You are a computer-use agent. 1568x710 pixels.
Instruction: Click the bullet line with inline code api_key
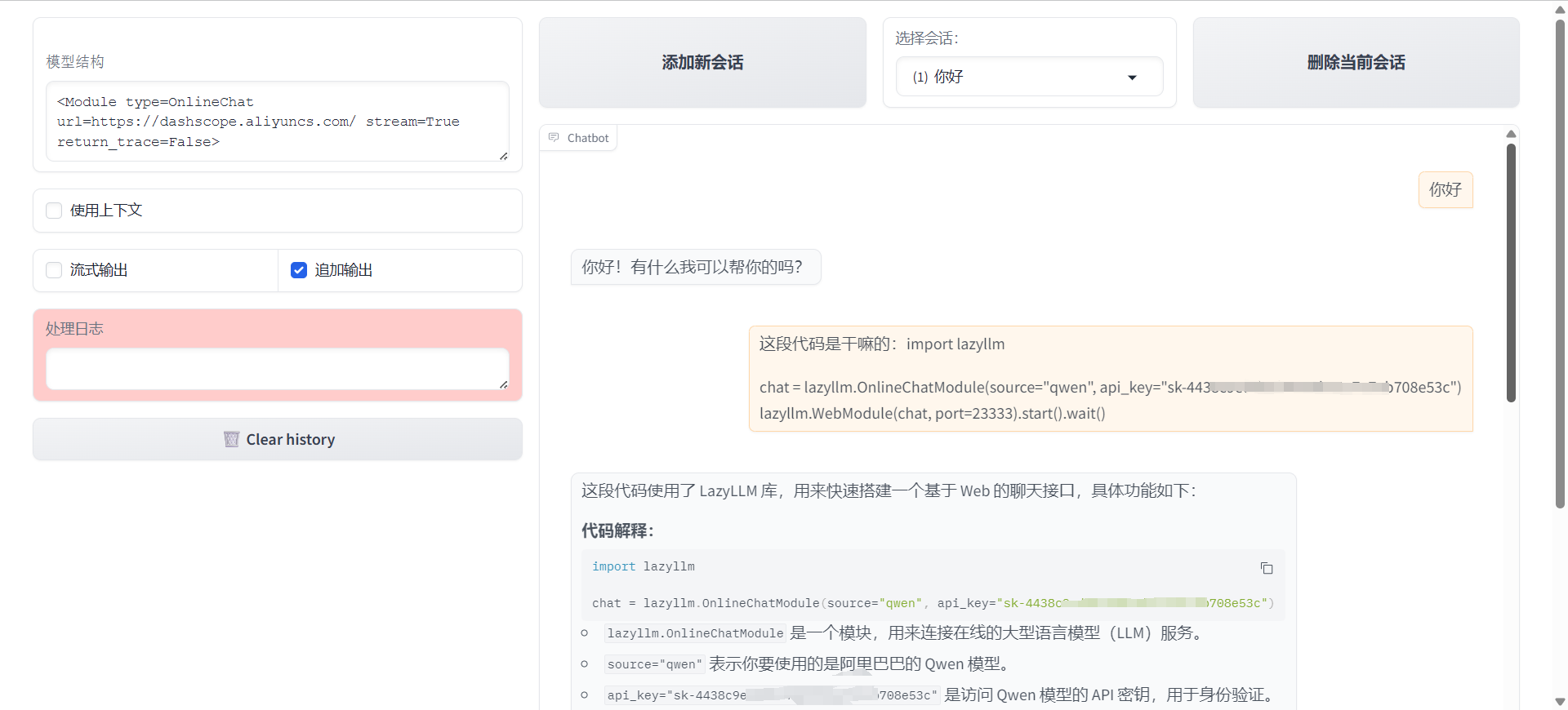[939, 695]
